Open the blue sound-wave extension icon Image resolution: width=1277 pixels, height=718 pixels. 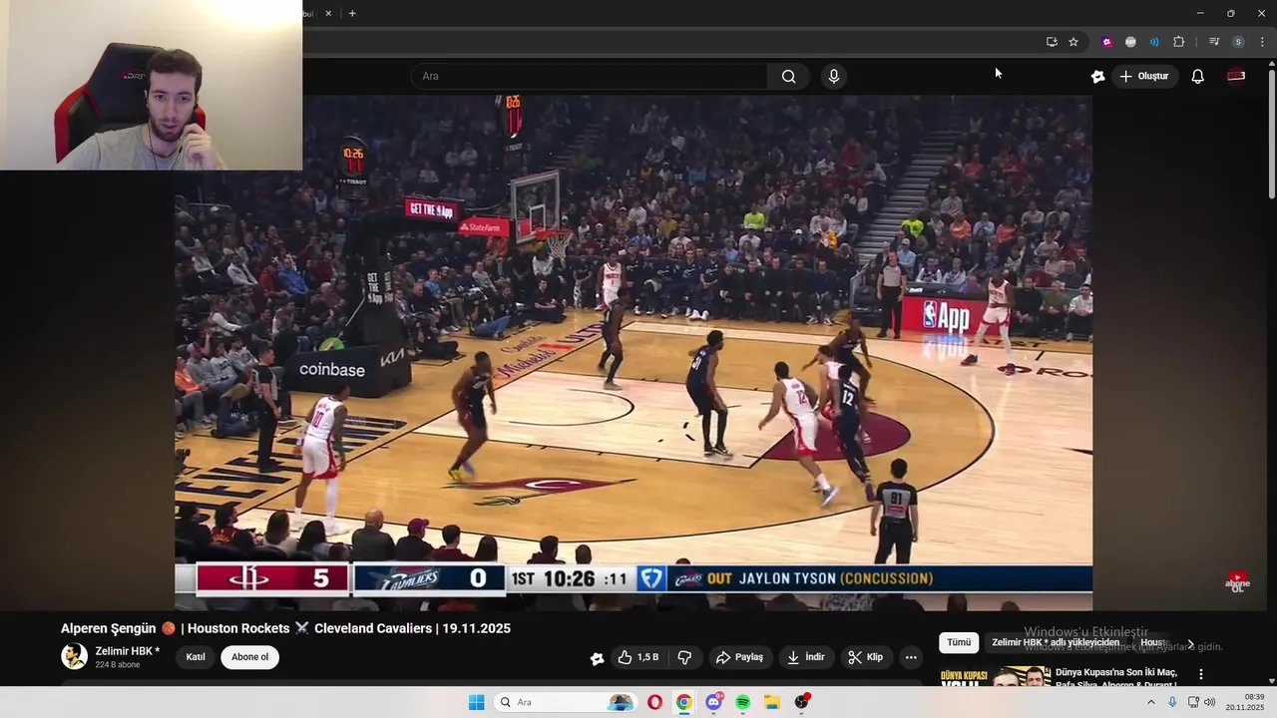[1154, 42]
